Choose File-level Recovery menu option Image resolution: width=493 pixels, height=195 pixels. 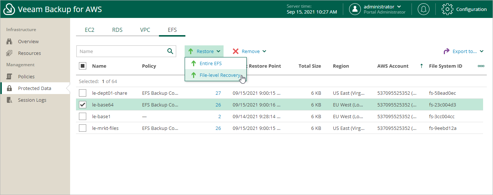coord(220,75)
